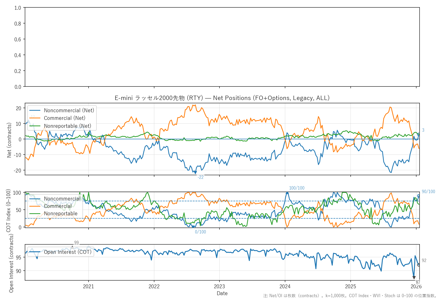Click the Open Interest (COT) legend label
Screen dimensions: 441x301
coord(68,252)
